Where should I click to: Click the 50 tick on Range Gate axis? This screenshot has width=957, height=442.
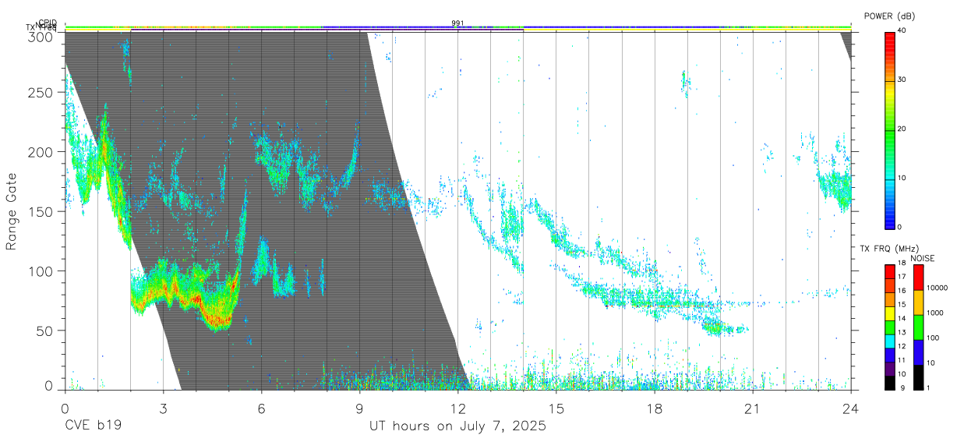click(x=44, y=330)
